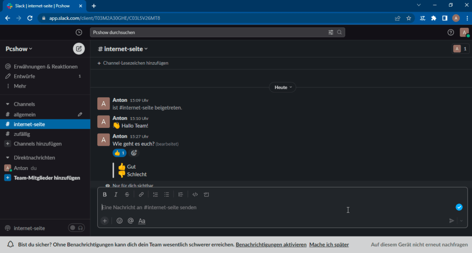This screenshot has width=472, height=253.
Task: Click the 15:27 Uhr timestamp
Action: pyautogui.click(x=139, y=136)
